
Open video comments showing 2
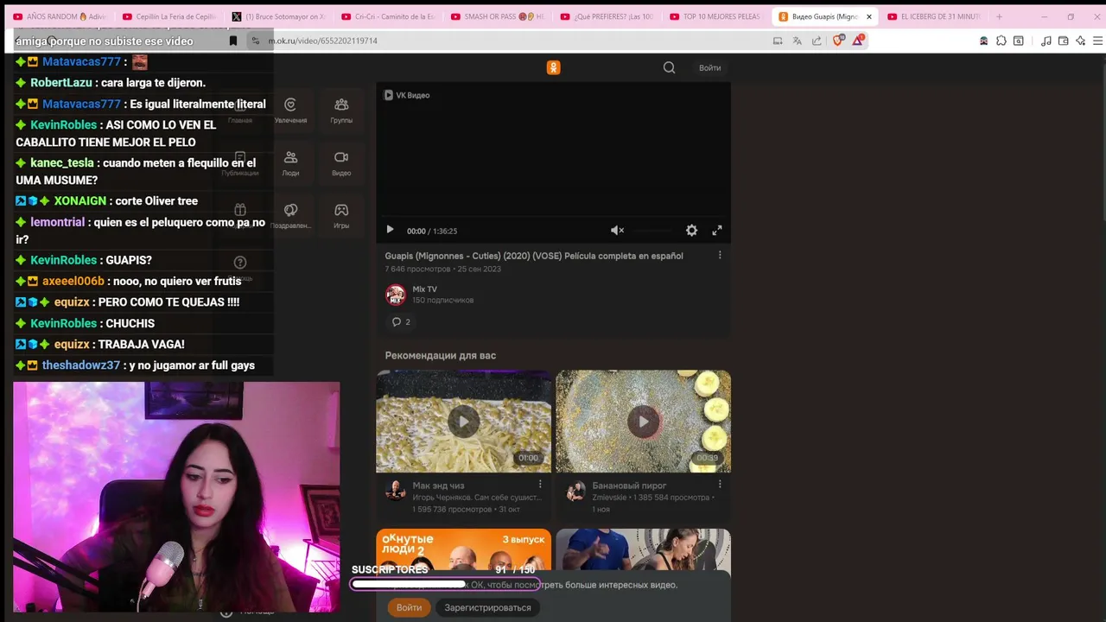click(x=401, y=321)
